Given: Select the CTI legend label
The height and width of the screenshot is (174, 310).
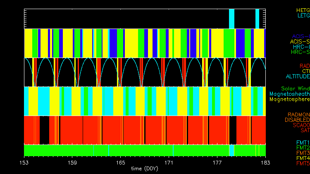Looking at the screenshot, I should [x=305, y=71].
